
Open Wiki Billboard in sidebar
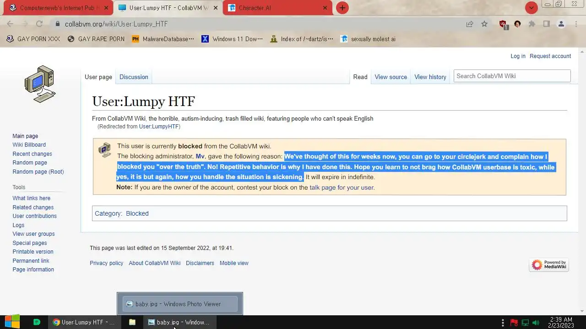pyautogui.click(x=29, y=145)
